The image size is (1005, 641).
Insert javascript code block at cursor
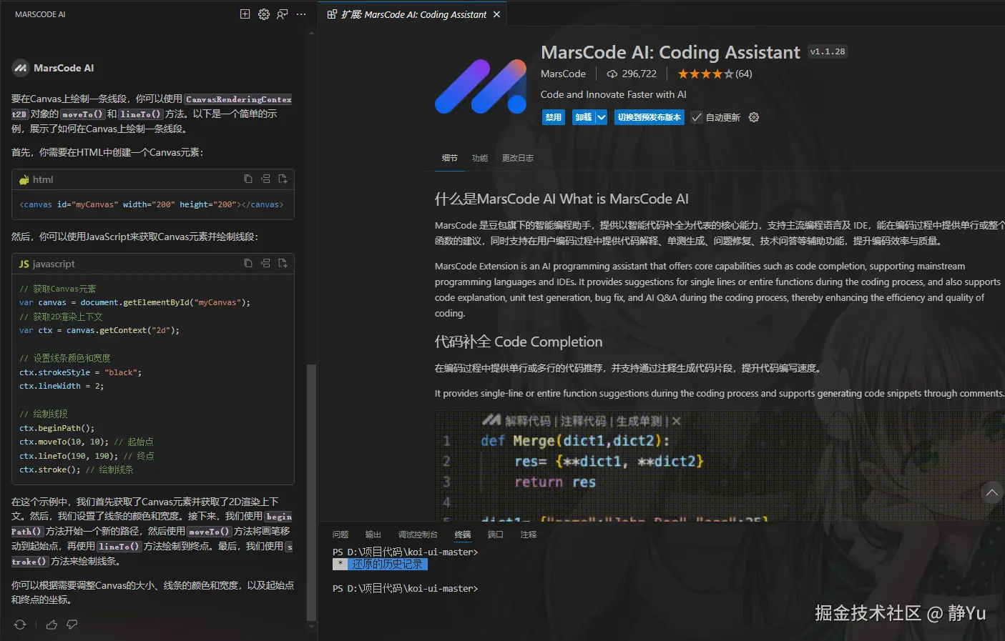click(x=265, y=263)
